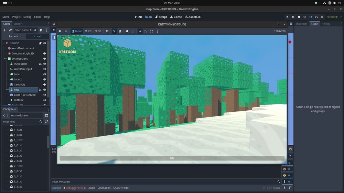Click the copy output icon
This screenshot has width=344, height=193.
point(290,149)
